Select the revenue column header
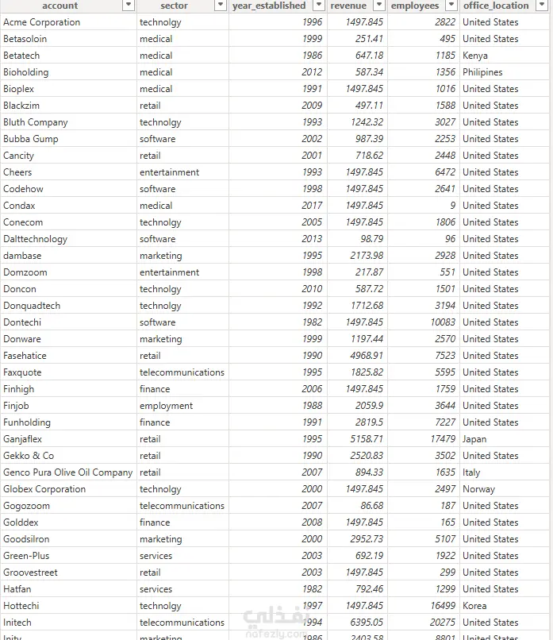This screenshot has height=640, width=553. pos(348,6)
